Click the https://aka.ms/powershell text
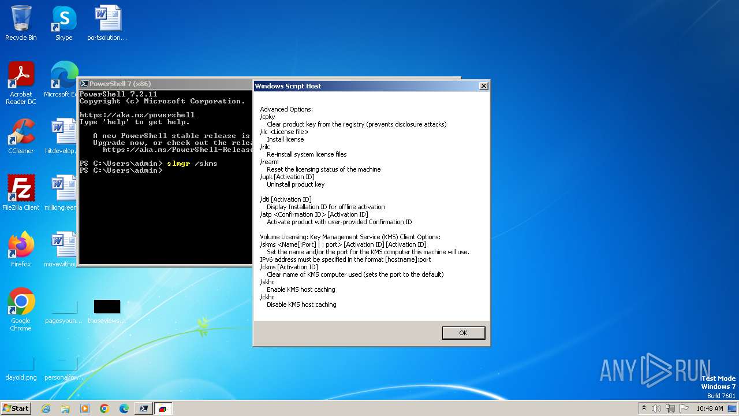The width and height of the screenshot is (739, 416). (x=137, y=115)
